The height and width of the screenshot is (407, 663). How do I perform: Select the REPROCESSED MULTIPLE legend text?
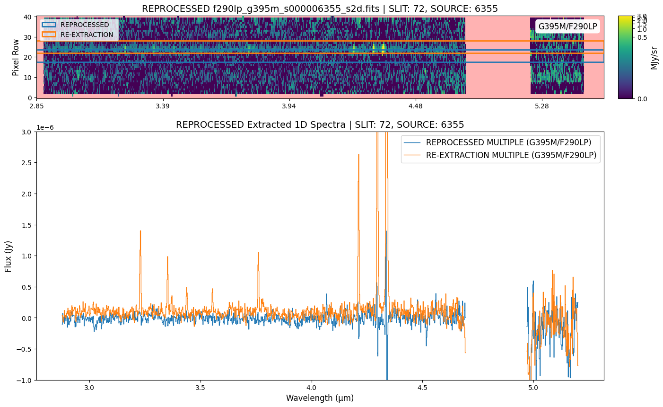click(508, 142)
